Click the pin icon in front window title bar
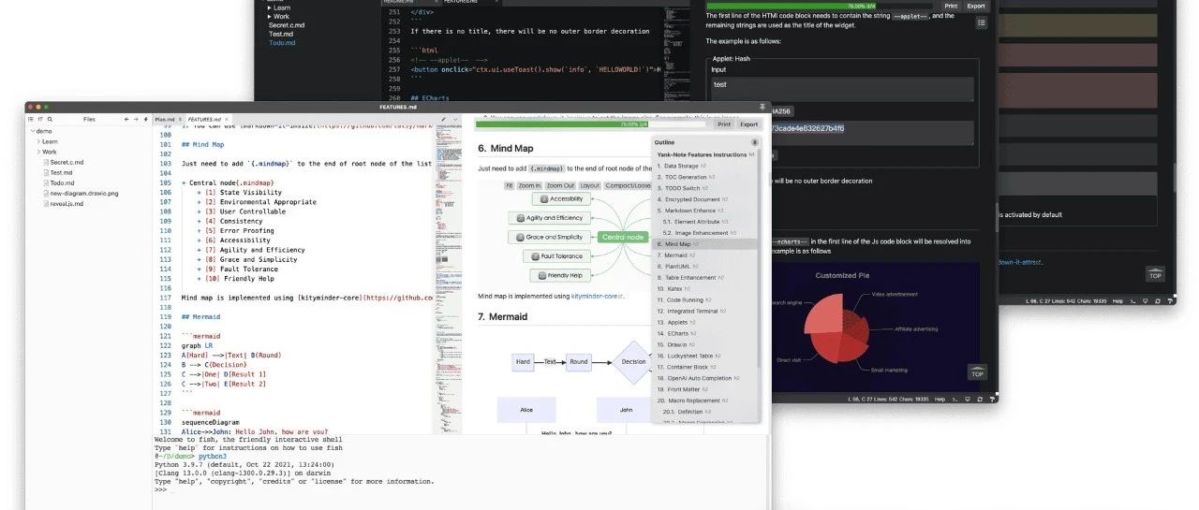This screenshot has height=510, width=1199. 762,108
